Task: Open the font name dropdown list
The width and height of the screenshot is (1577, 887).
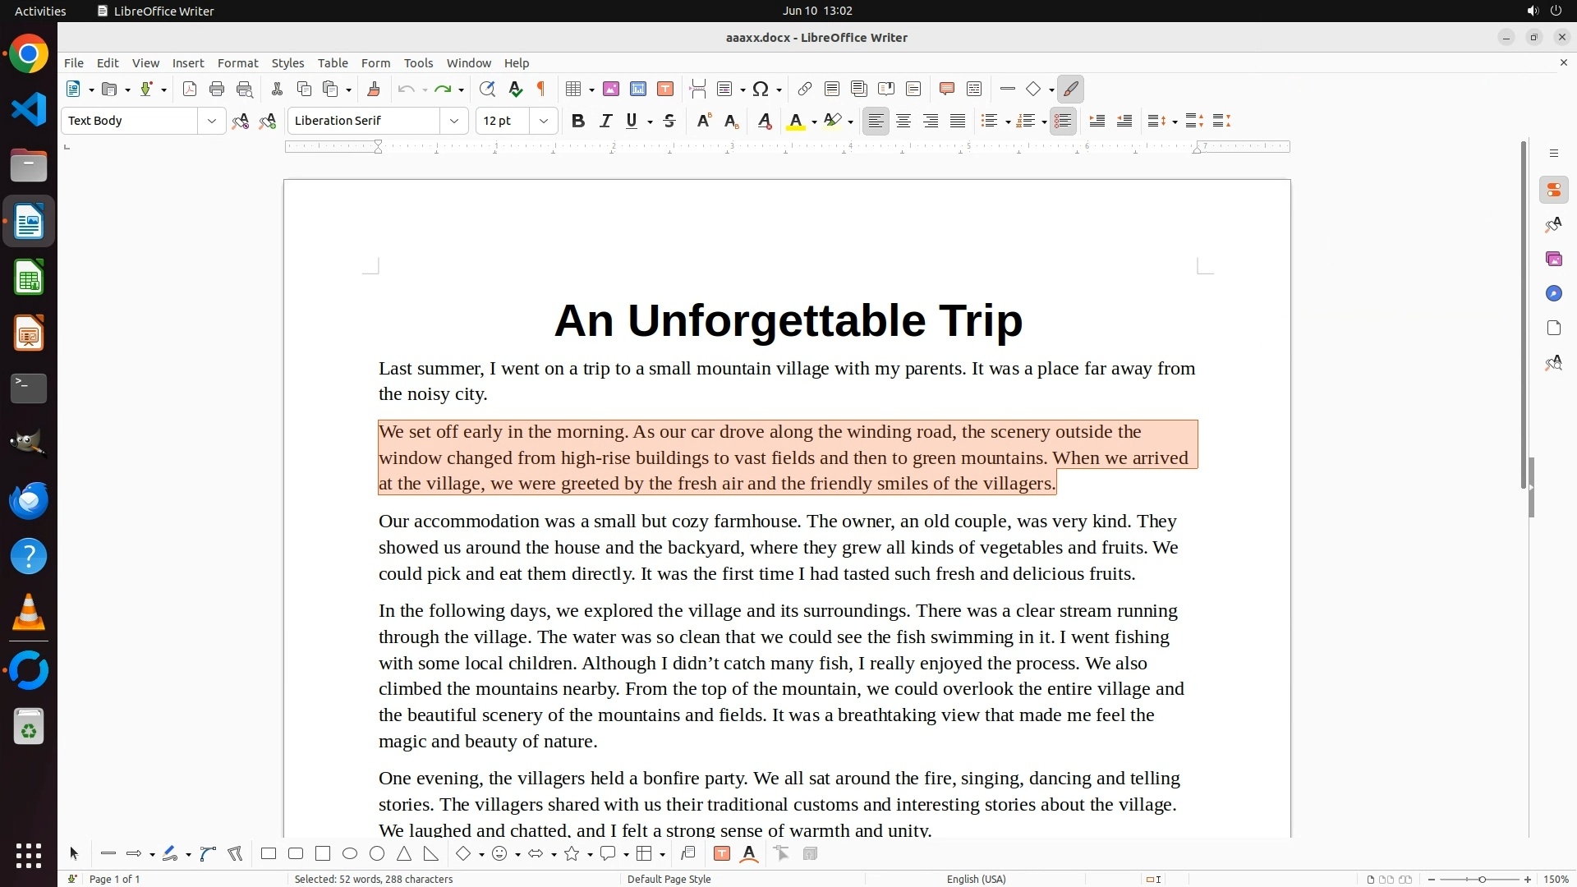Action: pyautogui.click(x=453, y=121)
